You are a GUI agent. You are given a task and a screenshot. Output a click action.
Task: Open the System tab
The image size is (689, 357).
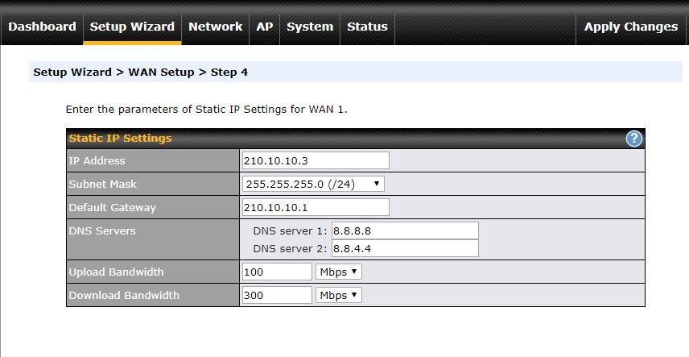pos(310,27)
